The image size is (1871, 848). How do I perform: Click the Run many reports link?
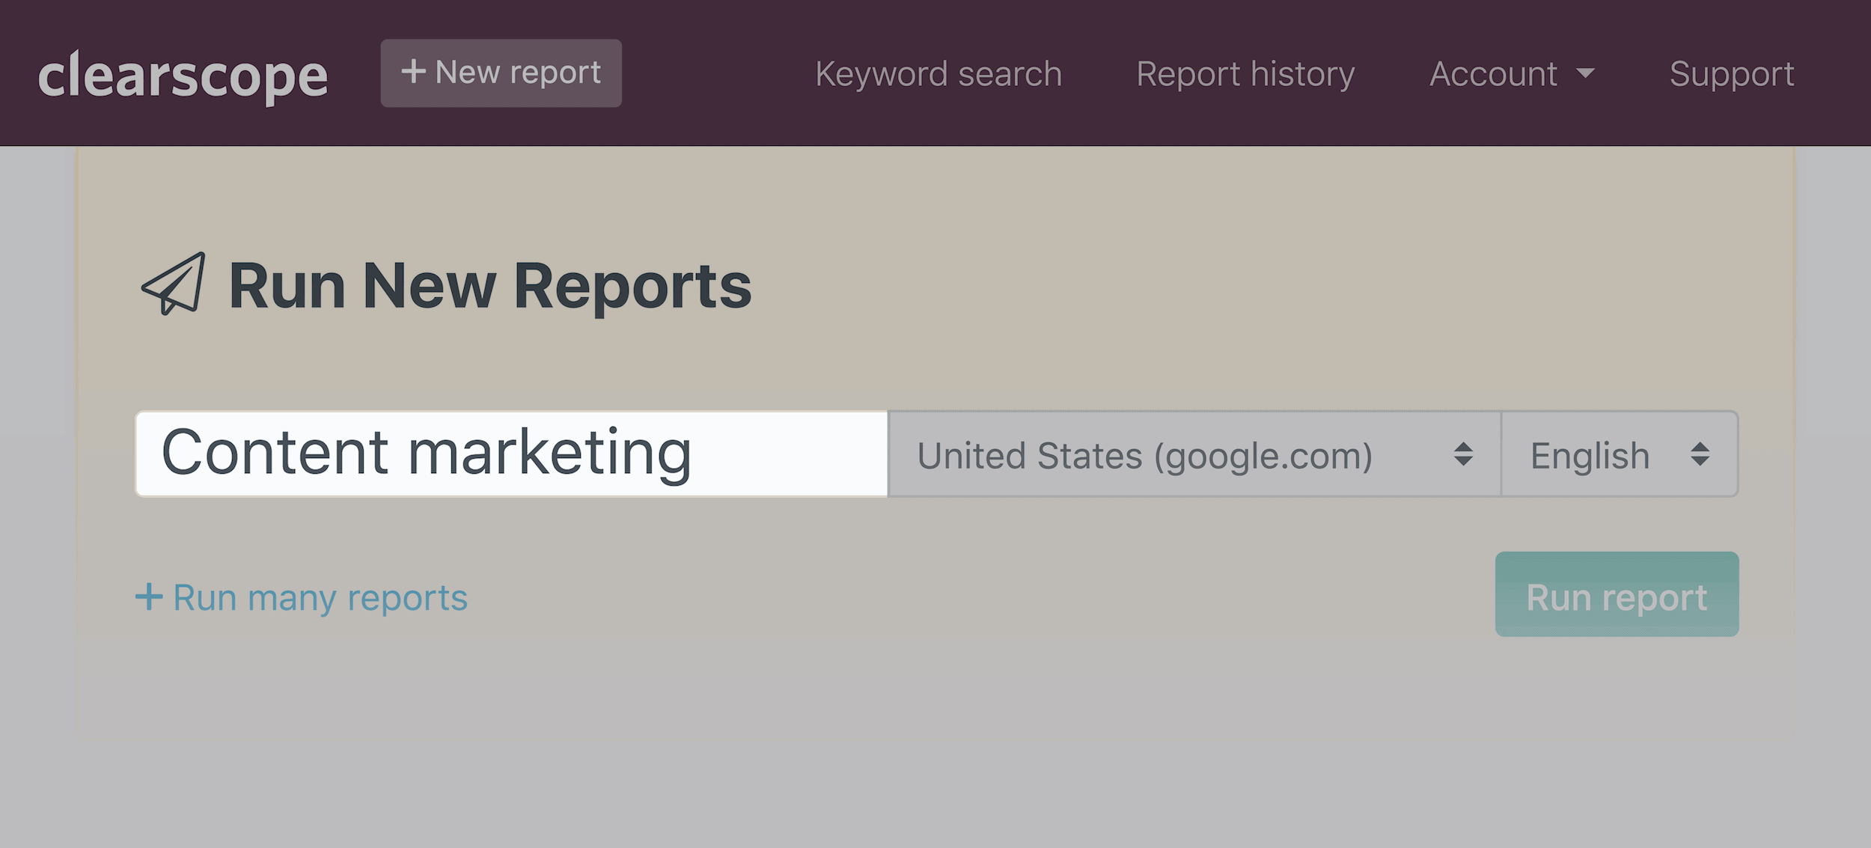pos(301,597)
